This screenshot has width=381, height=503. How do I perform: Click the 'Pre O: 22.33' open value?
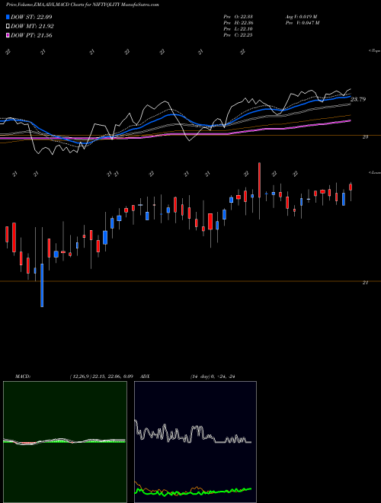click(238, 17)
